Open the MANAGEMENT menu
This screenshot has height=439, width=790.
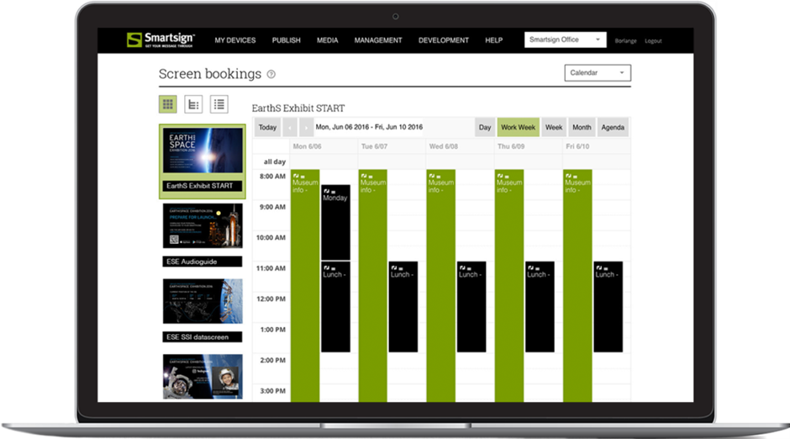(x=378, y=40)
